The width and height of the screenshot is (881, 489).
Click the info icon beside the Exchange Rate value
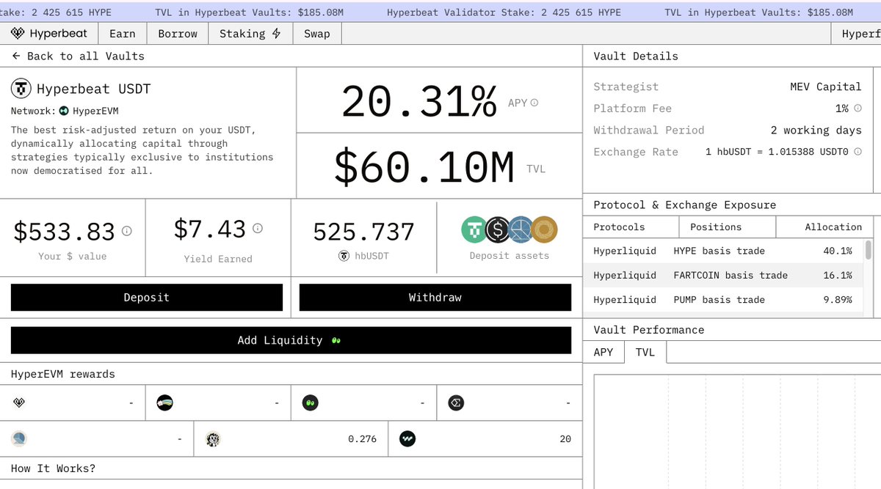[x=858, y=152]
